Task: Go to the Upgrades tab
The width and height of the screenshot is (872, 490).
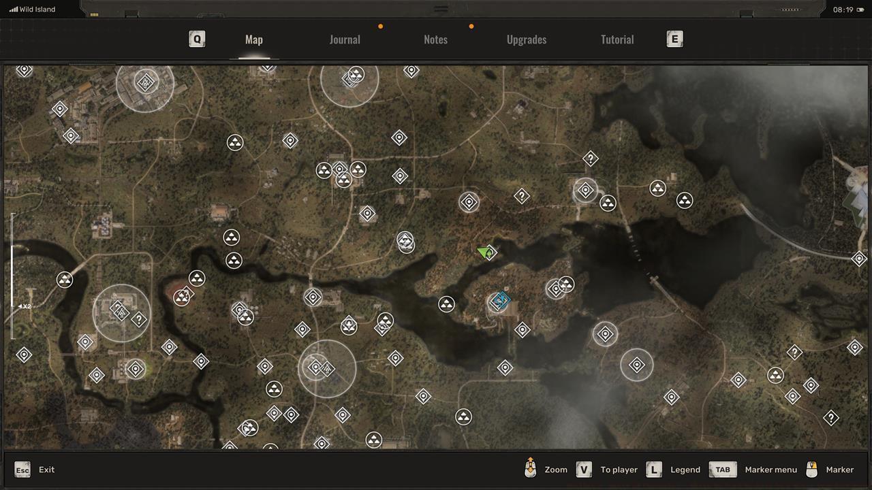Action: (x=526, y=39)
